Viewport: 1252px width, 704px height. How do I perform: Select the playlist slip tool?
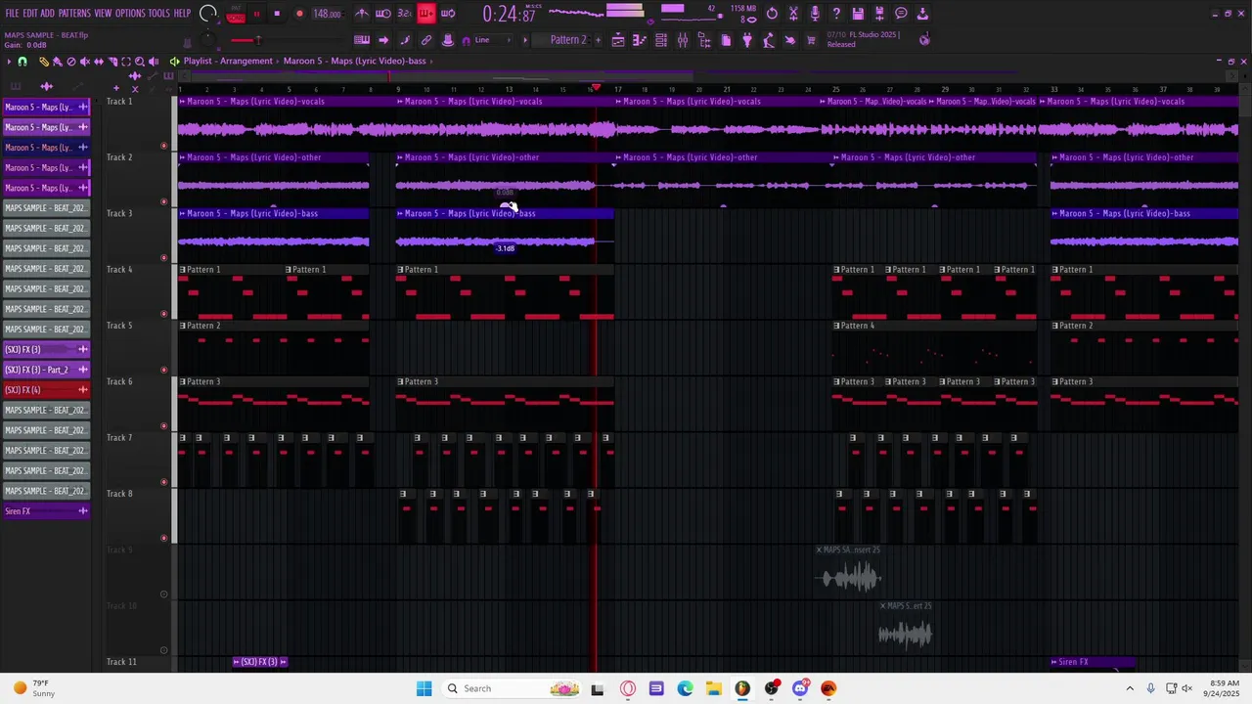[98, 61]
